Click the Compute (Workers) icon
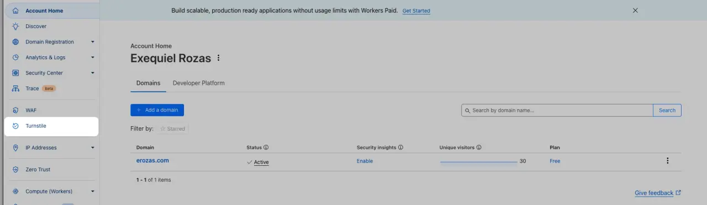The image size is (707, 205). [15, 192]
